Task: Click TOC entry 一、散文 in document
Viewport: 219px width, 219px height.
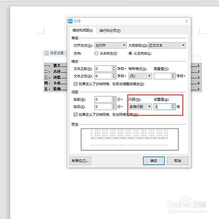Action: 56,66
